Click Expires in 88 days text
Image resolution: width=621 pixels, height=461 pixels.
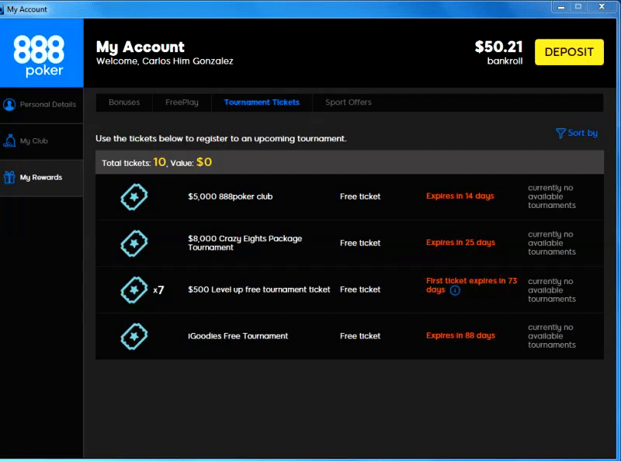[460, 335]
